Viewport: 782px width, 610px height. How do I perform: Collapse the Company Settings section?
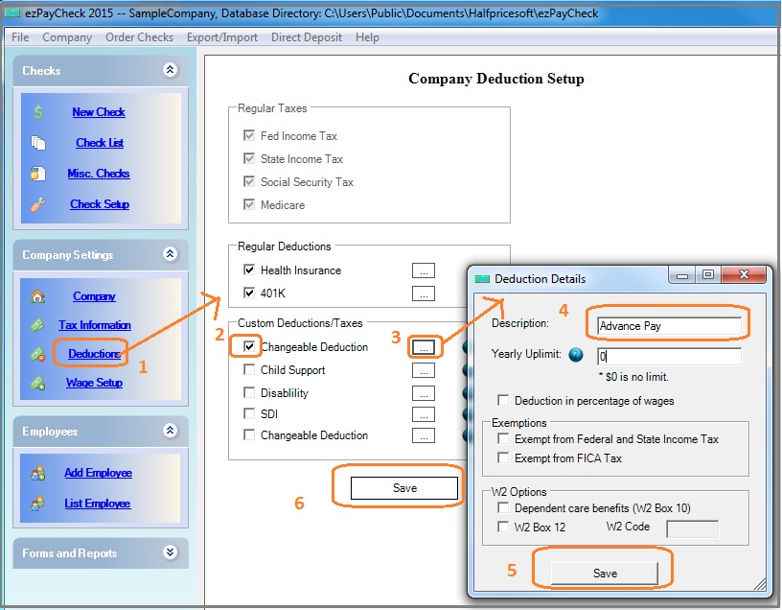point(170,255)
